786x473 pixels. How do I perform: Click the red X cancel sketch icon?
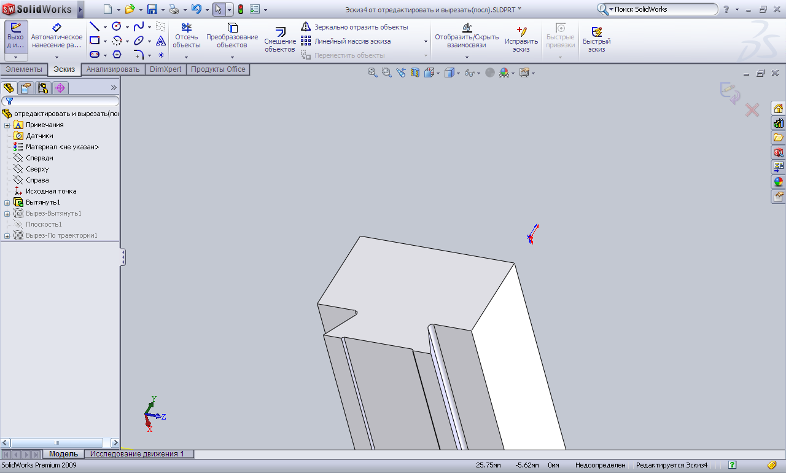[x=752, y=110]
